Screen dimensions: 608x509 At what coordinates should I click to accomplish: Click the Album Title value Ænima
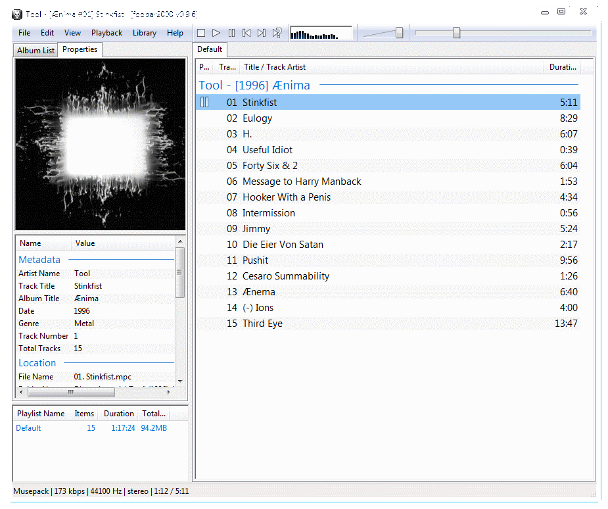tap(86, 299)
